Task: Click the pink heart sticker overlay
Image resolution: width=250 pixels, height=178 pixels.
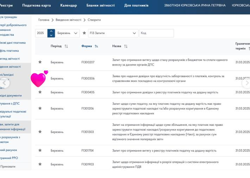Action: click(x=39, y=79)
